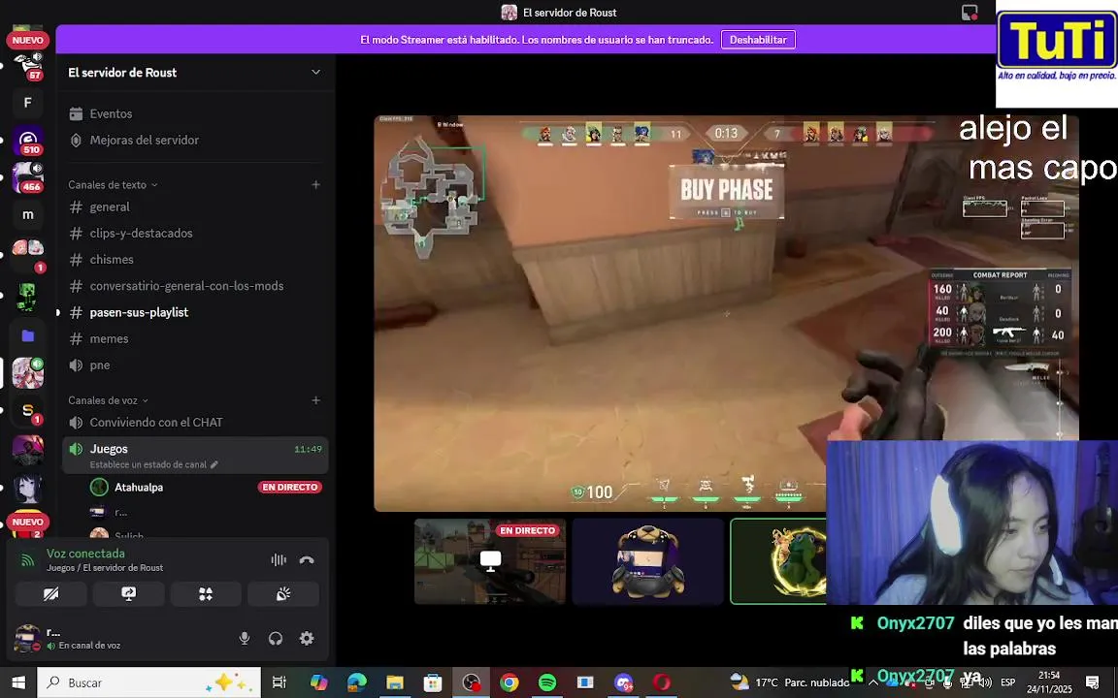Open user settings gear
The width and height of the screenshot is (1118, 698).
coord(307,638)
